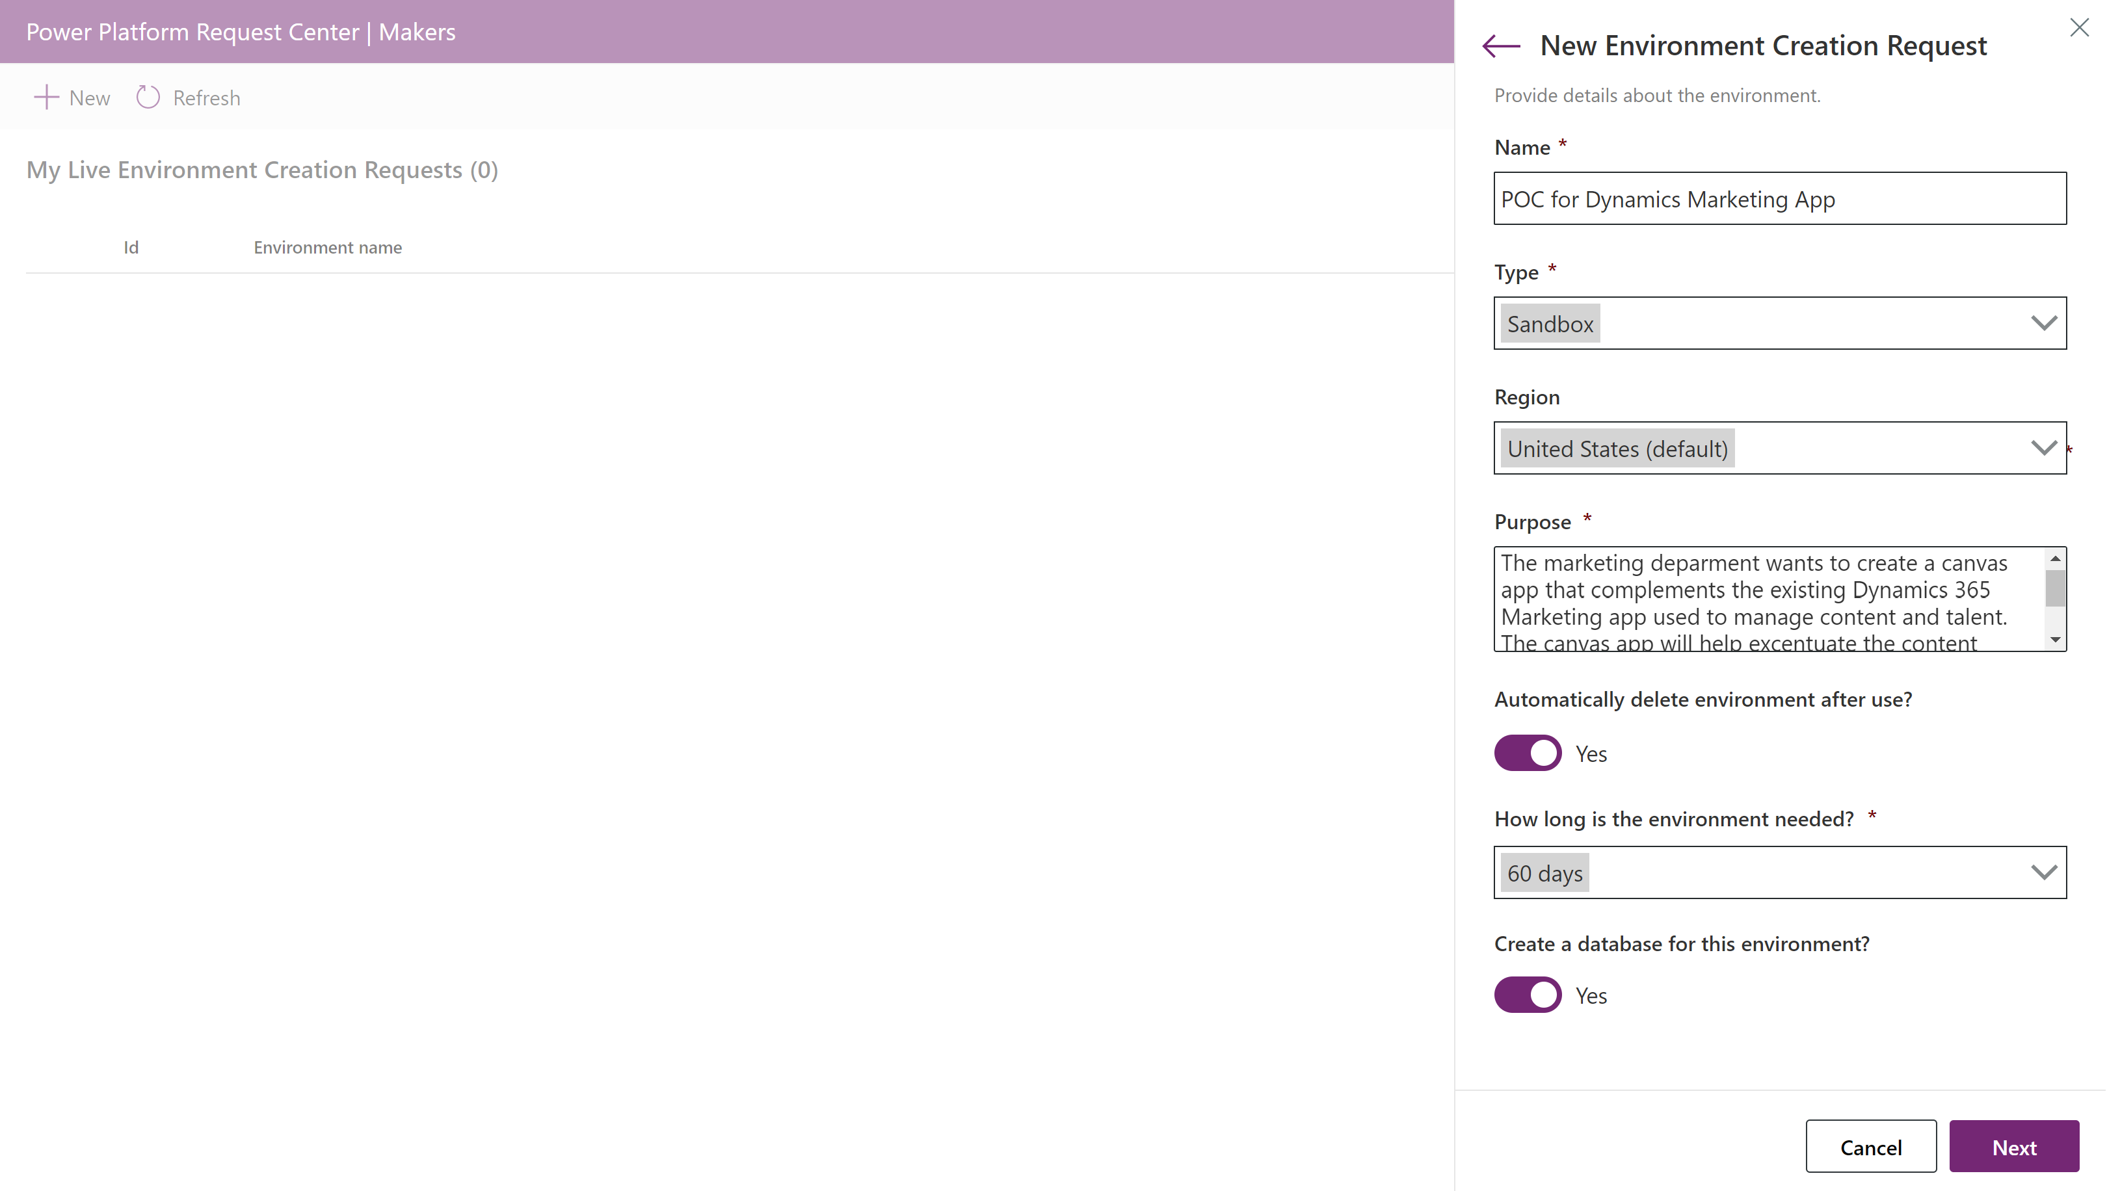2107x1191 pixels.
Task: Click the Type dropdown chevron
Action: tap(2043, 323)
